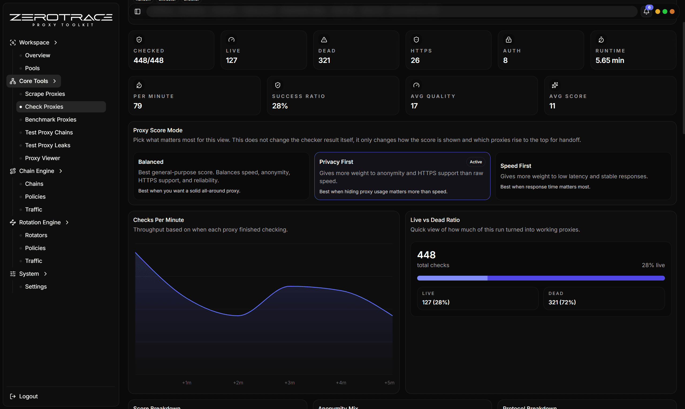This screenshot has width=685, height=409.
Task: Click the Chain Engine section icon
Action: point(13,171)
